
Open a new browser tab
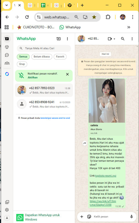[82, 5]
